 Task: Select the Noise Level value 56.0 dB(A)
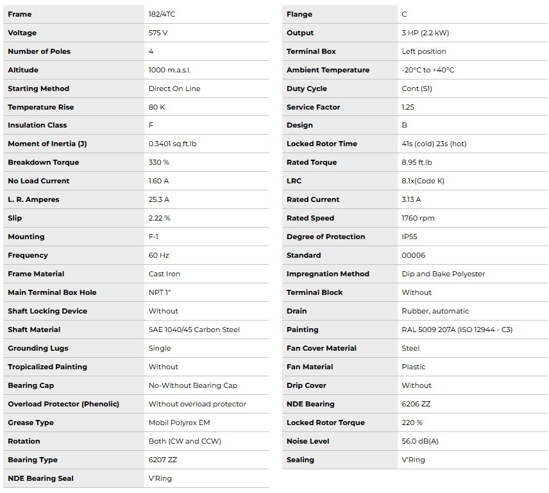tap(420, 441)
